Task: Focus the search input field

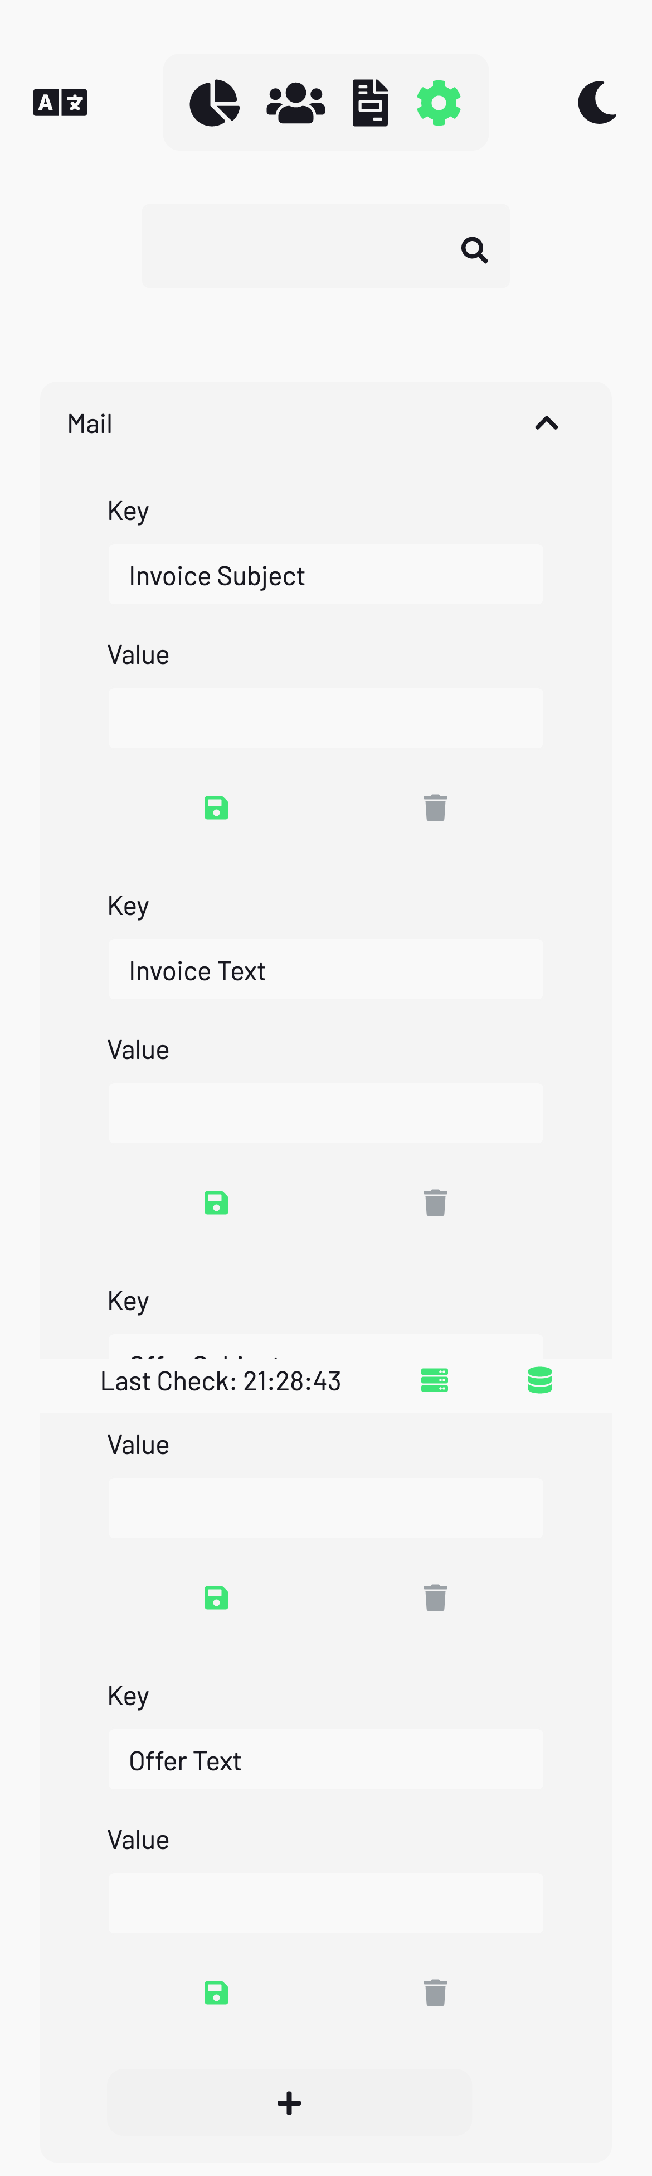Action: click(325, 246)
